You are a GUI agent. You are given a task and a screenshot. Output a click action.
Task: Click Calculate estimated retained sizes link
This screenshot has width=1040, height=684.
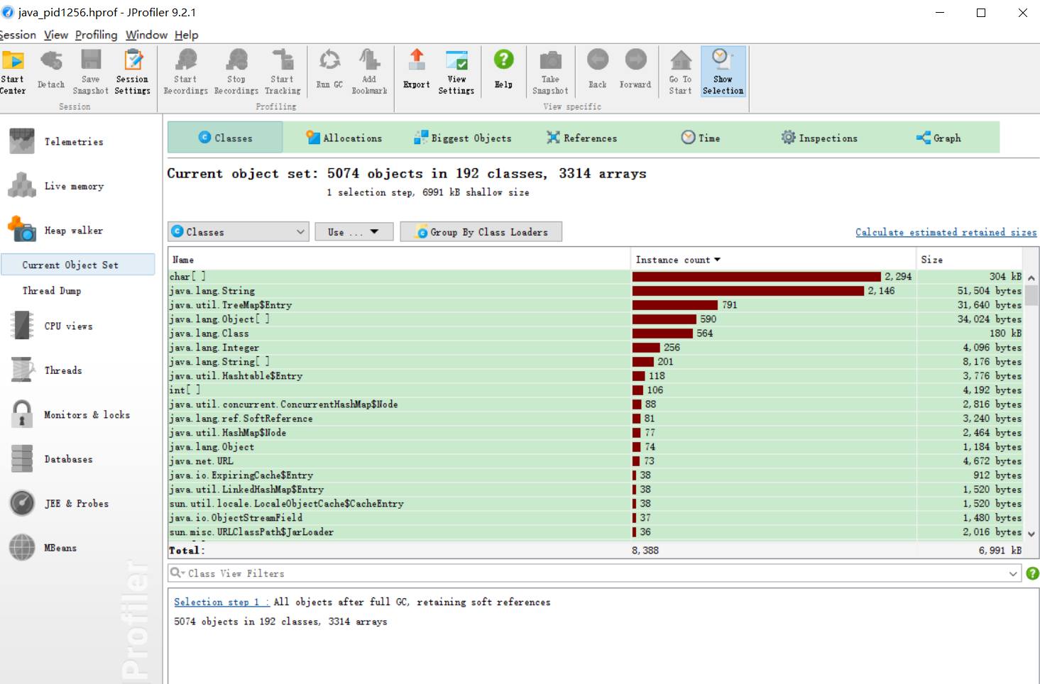point(946,232)
